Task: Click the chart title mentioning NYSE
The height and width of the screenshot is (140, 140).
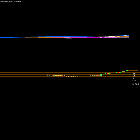Action: [11, 2]
